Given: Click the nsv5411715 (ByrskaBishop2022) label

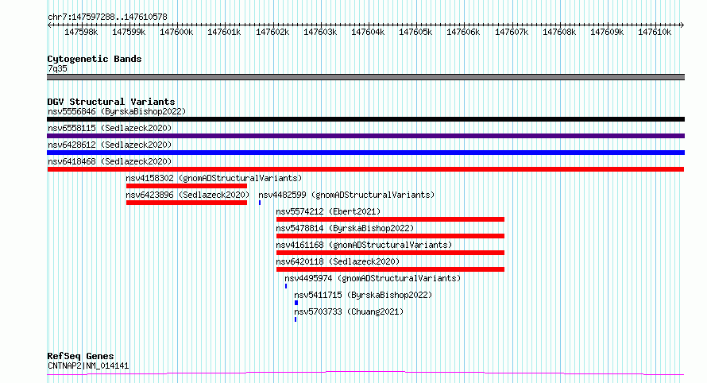Looking at the screenshot, I should [363, 295].
